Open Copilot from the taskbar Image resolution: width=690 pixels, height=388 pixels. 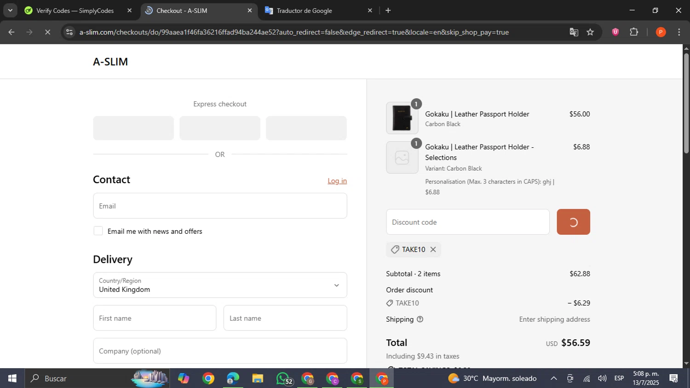(184, 378)
